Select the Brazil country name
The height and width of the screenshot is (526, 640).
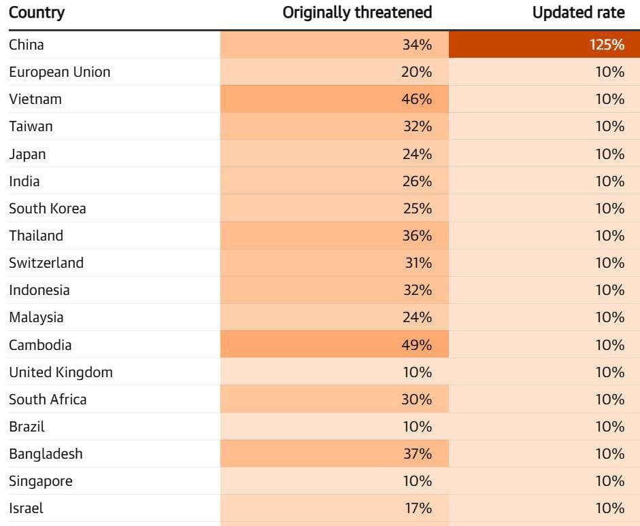pyautogui.click(x=27, y=427)
